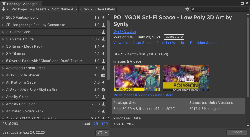Expand the 3D Tilemap package entry

(3, 54)
